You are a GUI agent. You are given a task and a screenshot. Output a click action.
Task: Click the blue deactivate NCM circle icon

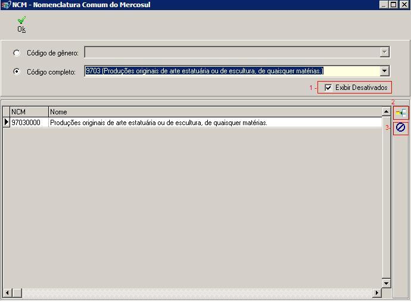coord(401,127)
